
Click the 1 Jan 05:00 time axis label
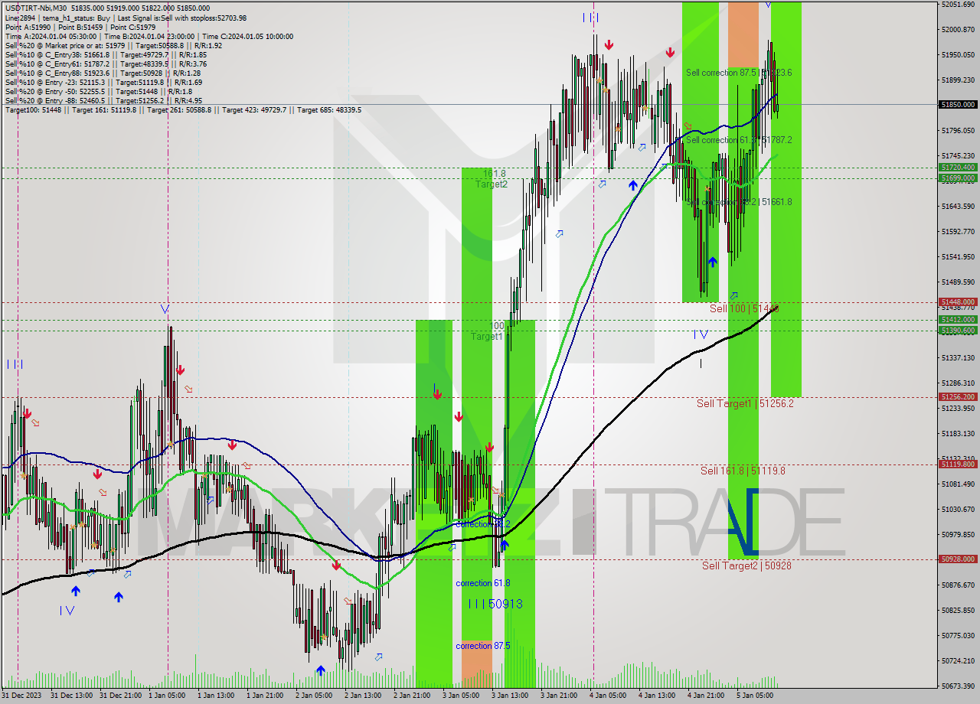pos(166,696)
